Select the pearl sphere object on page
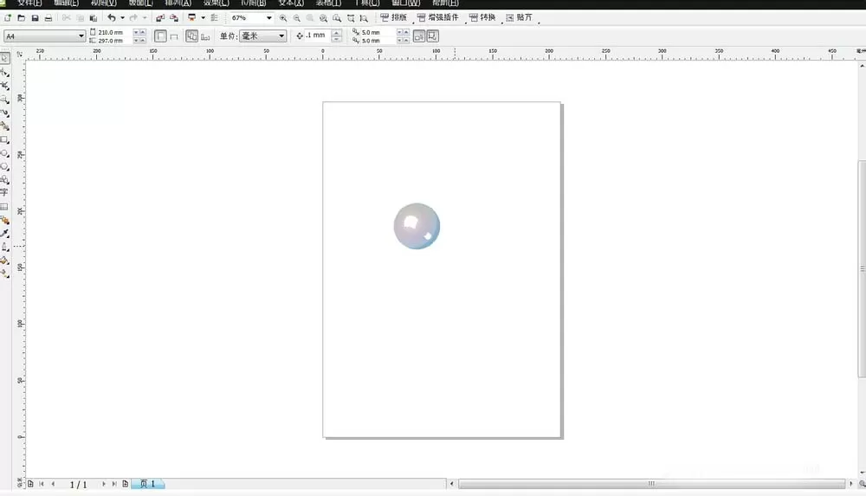 (417, 226)
